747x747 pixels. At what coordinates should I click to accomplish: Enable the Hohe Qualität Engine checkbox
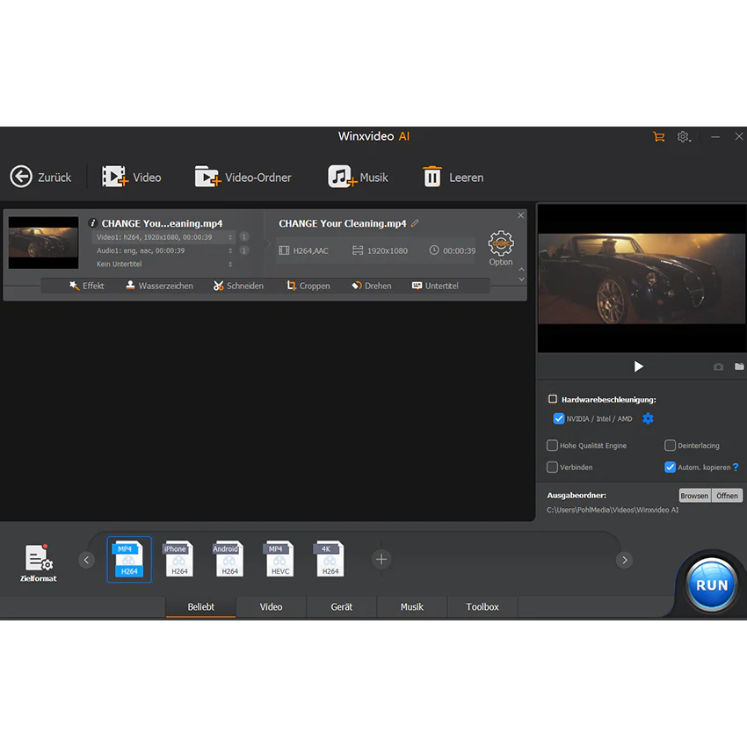[552, 446]
